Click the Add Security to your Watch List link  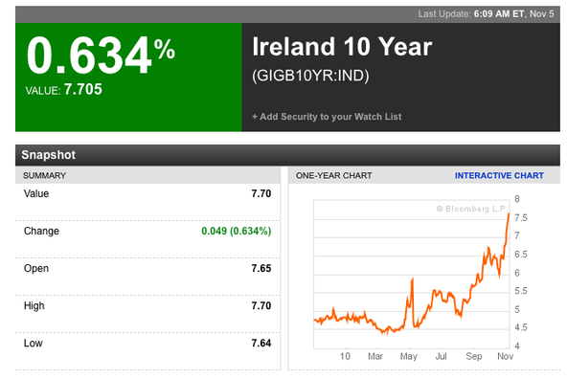(x=327, y=117)
